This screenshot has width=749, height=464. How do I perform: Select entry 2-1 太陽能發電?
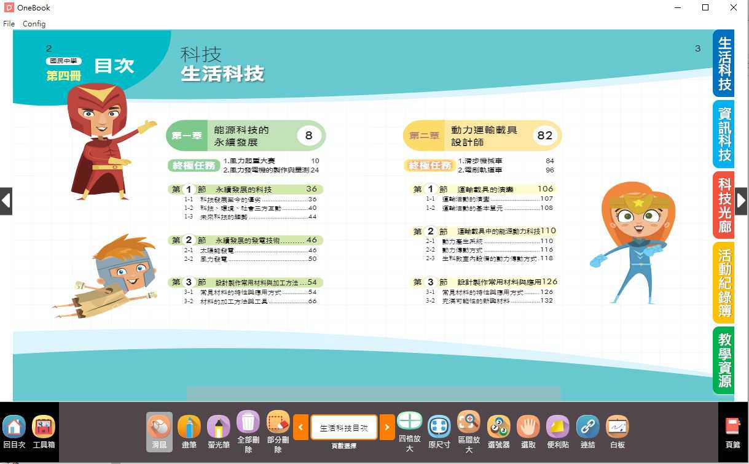point(250,250)
